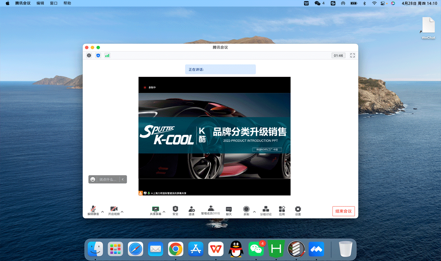This screenshot has height=261, width=441.
Task: Open the 帮助 menu
Action: 68,3
